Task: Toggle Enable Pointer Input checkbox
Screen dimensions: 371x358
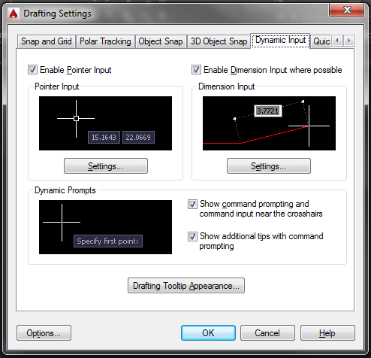Action: 32,70
